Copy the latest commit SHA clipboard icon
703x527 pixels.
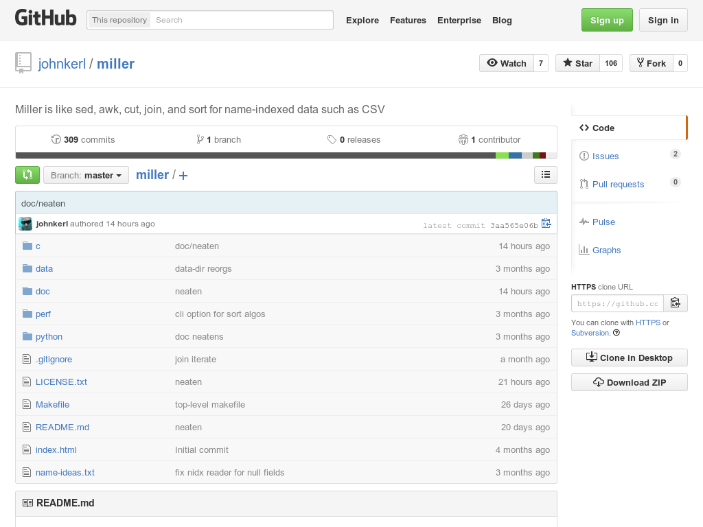(x=546, y=223)
